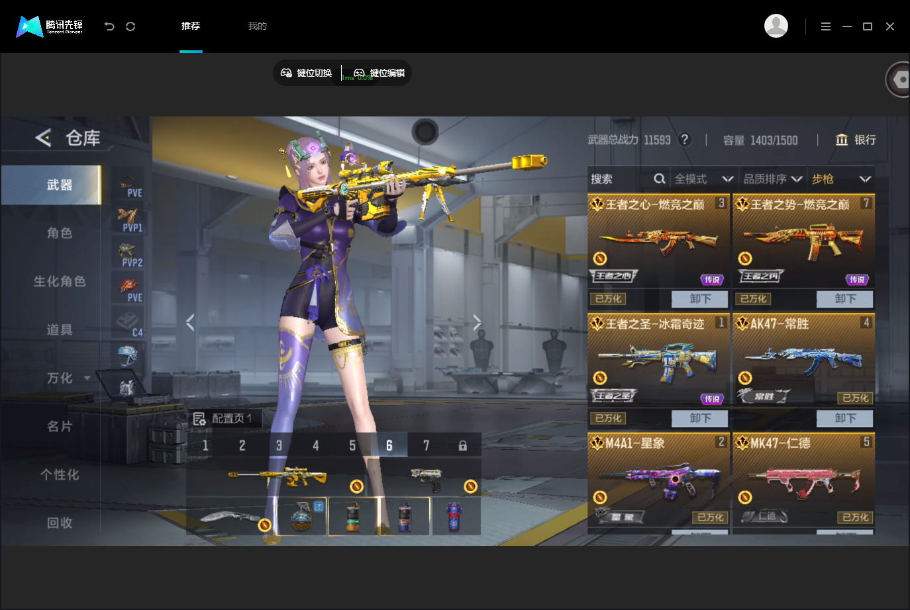Viewport: 910px width, 610px height.
Task: Click the undo arrow icon in title bar
Action: [109, 26]
